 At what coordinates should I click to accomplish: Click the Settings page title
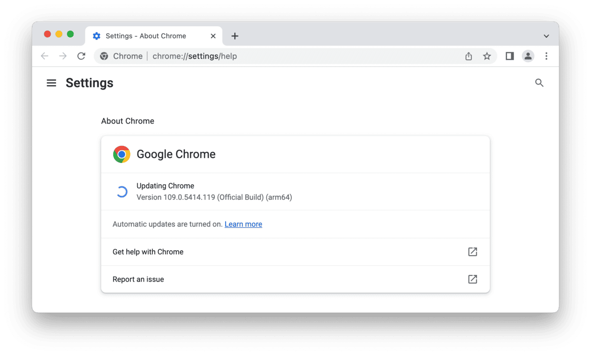(90, 83)
